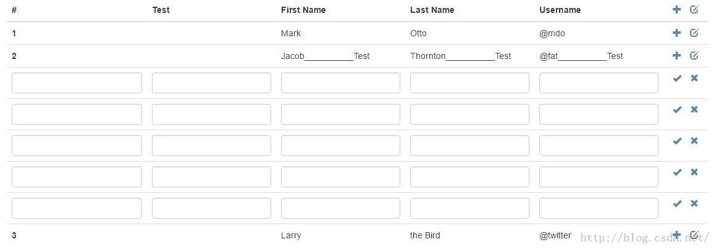Focus the Test field in second editable row
Screen dimensions: 717x250
coord(211,114)
